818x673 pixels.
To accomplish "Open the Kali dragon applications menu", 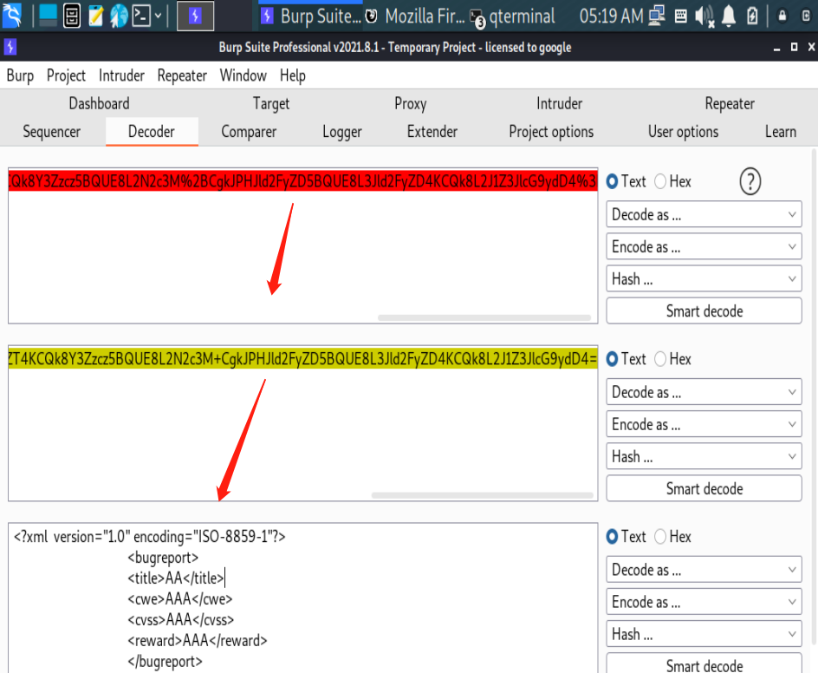I will tap(12, 15).
